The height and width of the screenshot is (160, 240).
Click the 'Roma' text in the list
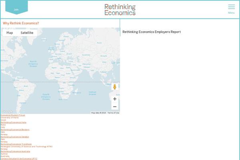(x=3, y=125)
